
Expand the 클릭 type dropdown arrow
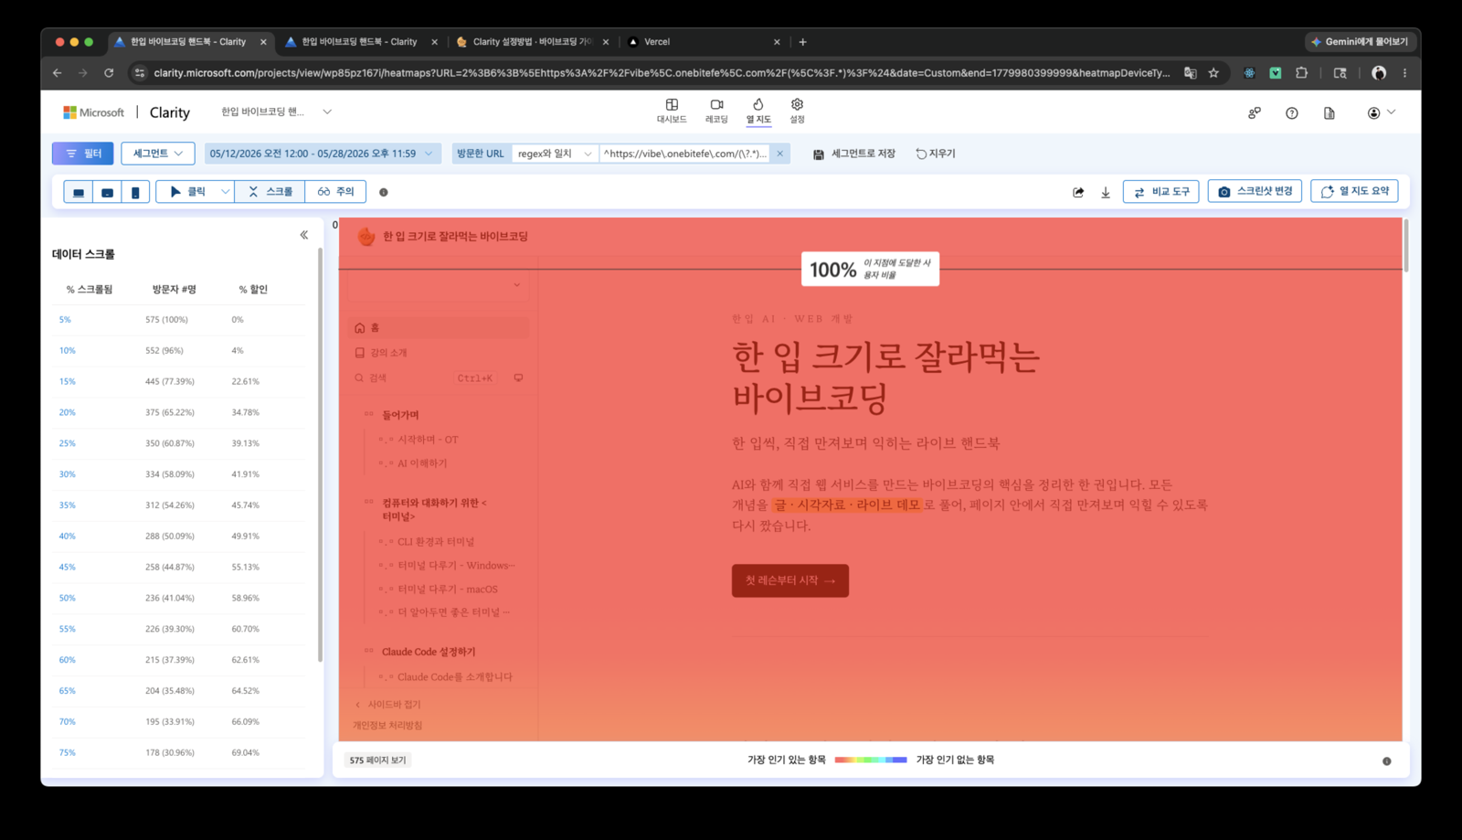tap(225, 192)
